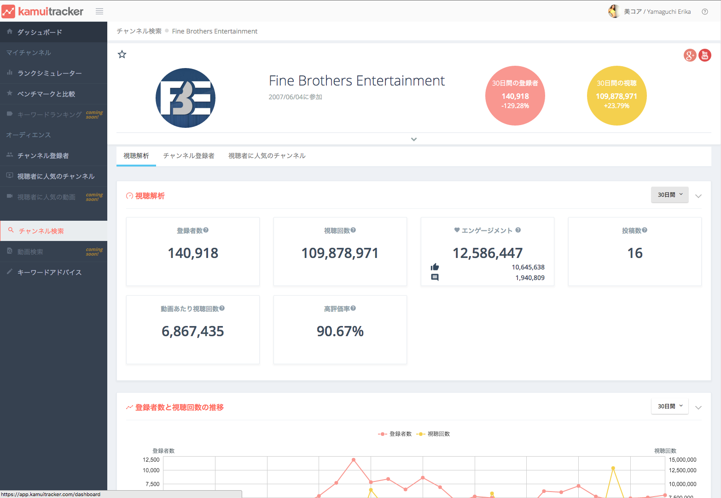Open 30日間 dropdown in 視聴解析 panel
The image size is (721, 498).
[670, 195]
